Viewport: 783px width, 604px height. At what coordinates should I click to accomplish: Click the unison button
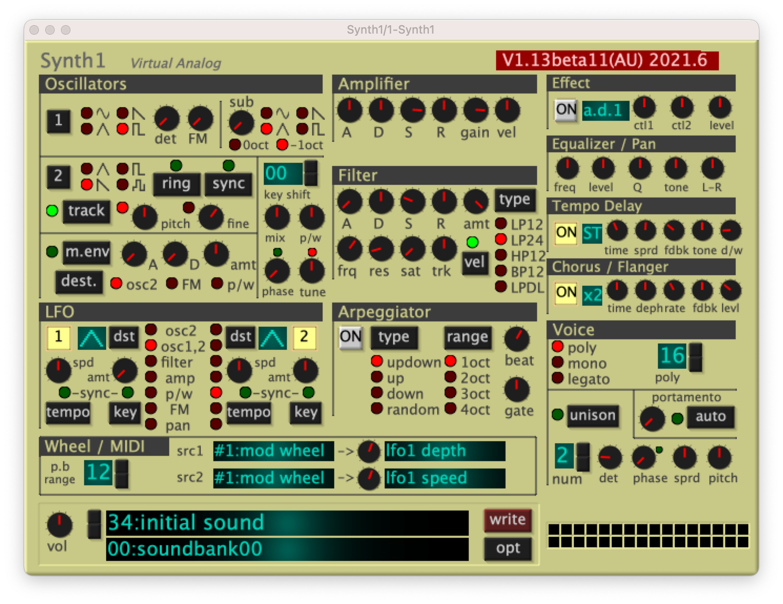pos(592,415)
